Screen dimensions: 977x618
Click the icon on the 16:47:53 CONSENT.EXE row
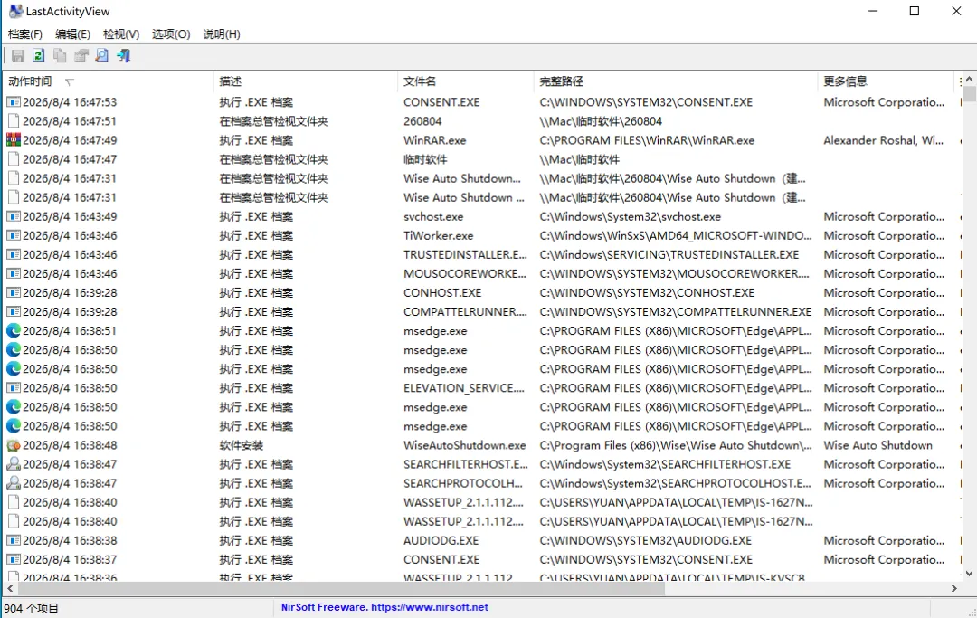pos(13,102)
